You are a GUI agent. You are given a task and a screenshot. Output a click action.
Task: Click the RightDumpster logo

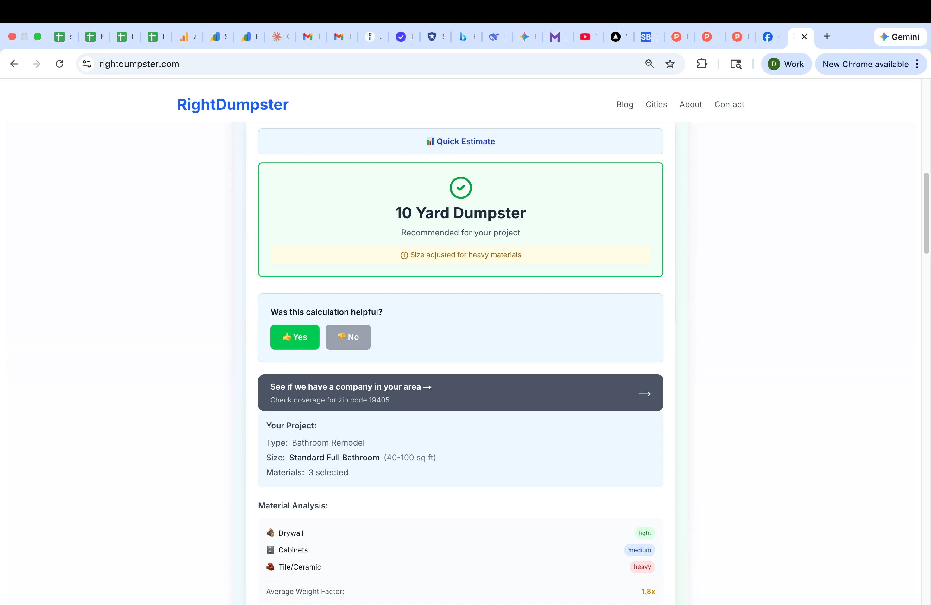233,104
